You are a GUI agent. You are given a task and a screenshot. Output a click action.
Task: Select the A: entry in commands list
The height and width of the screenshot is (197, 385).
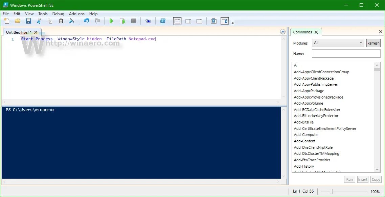tap(296, 65)
